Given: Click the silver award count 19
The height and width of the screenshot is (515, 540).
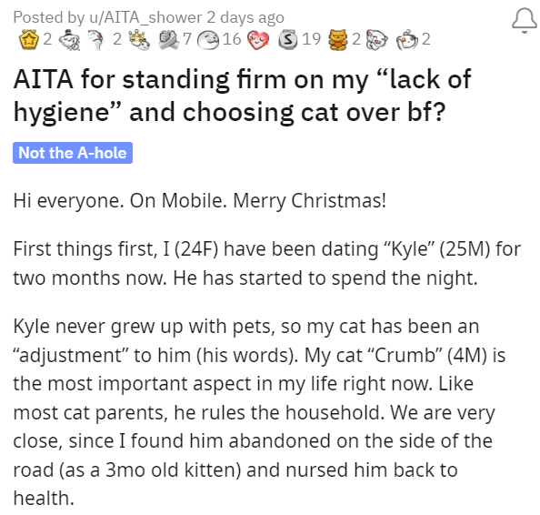Looking at the screenshot, I should [311, 39].
